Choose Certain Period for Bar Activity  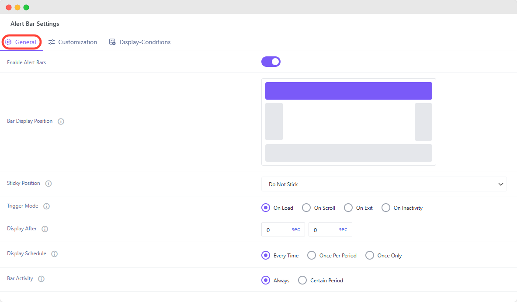coord(302,281)
